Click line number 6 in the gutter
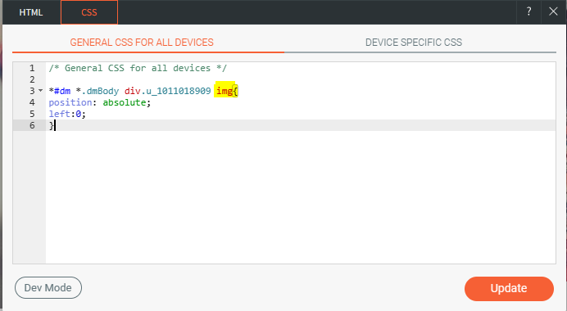This screenshot has height=311, width=567. 32,125
